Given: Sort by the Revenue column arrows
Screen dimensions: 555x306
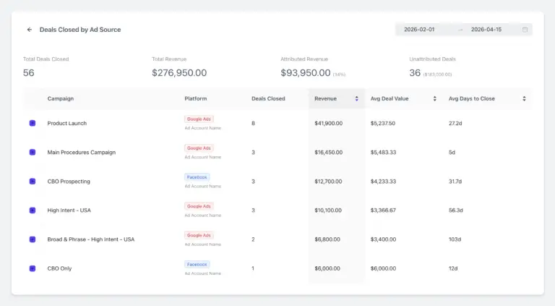Looking at the screenshot, I should pos(356,99).
